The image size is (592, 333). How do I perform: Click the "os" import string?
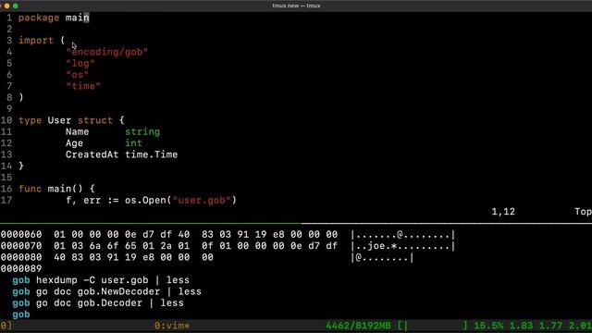pos(78,75)
